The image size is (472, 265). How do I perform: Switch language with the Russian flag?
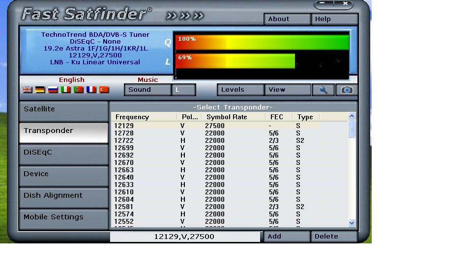pos(53,89)
